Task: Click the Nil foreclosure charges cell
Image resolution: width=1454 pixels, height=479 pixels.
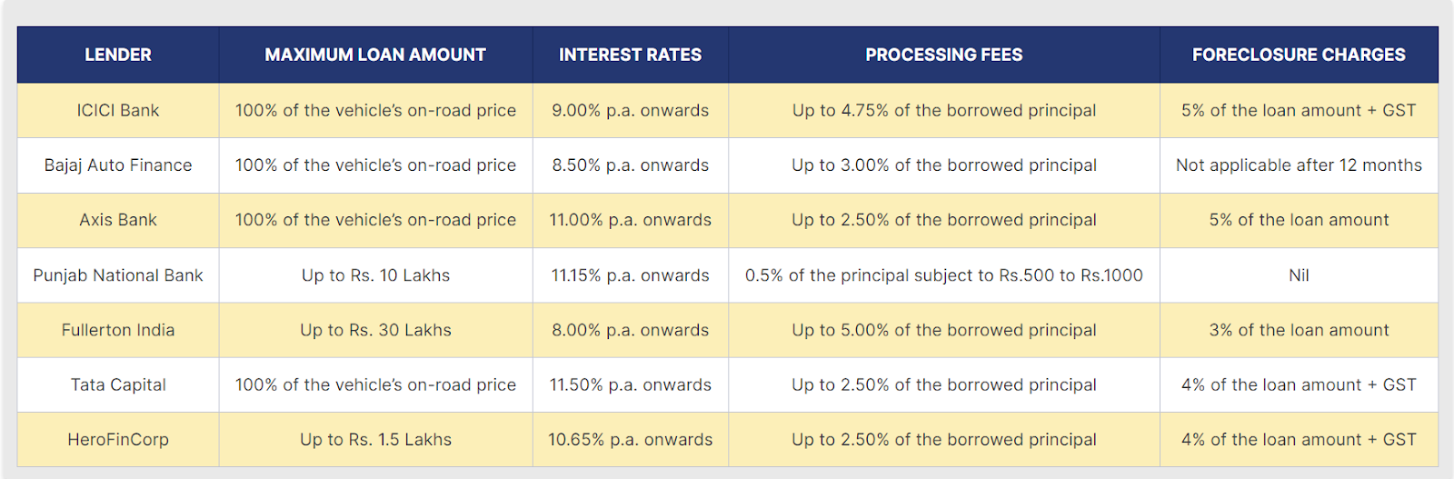Action: (x=1299, y=275)
